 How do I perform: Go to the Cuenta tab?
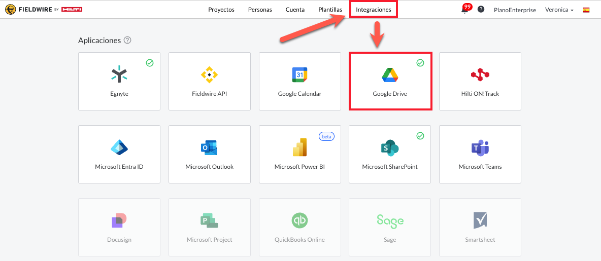click(x=295, y=10)
